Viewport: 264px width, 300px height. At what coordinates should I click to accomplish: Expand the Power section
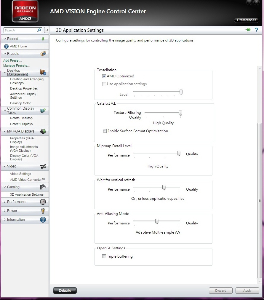click(5, 211)
